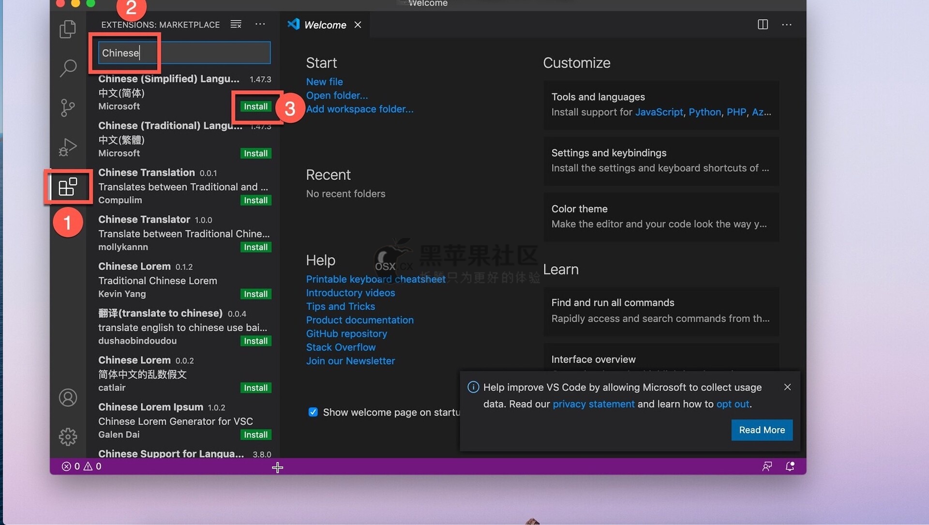The image size is (929, 525).
Task: Open Printable keyboard cheatsheet link
Action: point(375,279)
